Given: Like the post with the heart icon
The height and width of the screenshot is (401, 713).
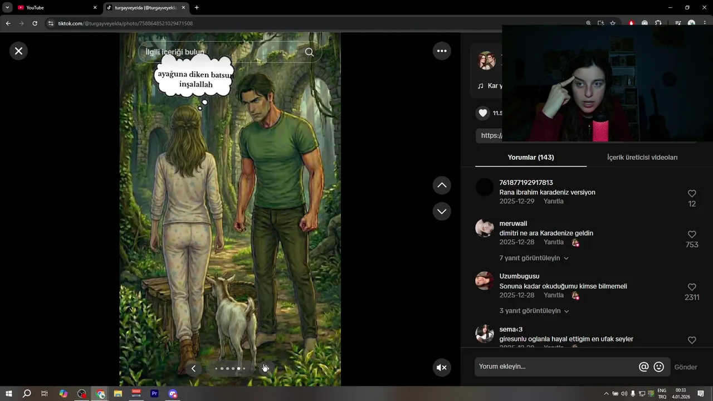Looking at the screenshot, I should pos(483,113).
